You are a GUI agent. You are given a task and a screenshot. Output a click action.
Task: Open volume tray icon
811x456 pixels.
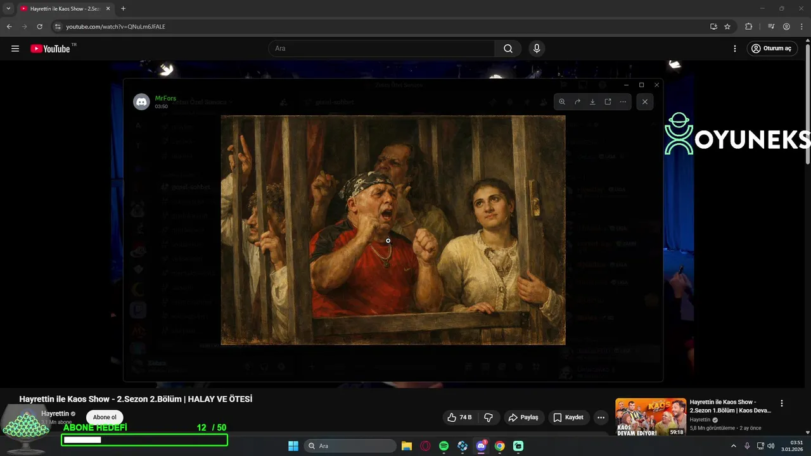[771, 446]
